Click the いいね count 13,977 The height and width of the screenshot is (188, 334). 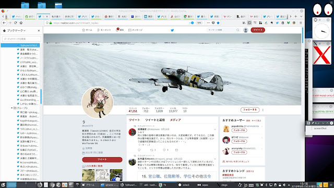(x=173, y=110)
